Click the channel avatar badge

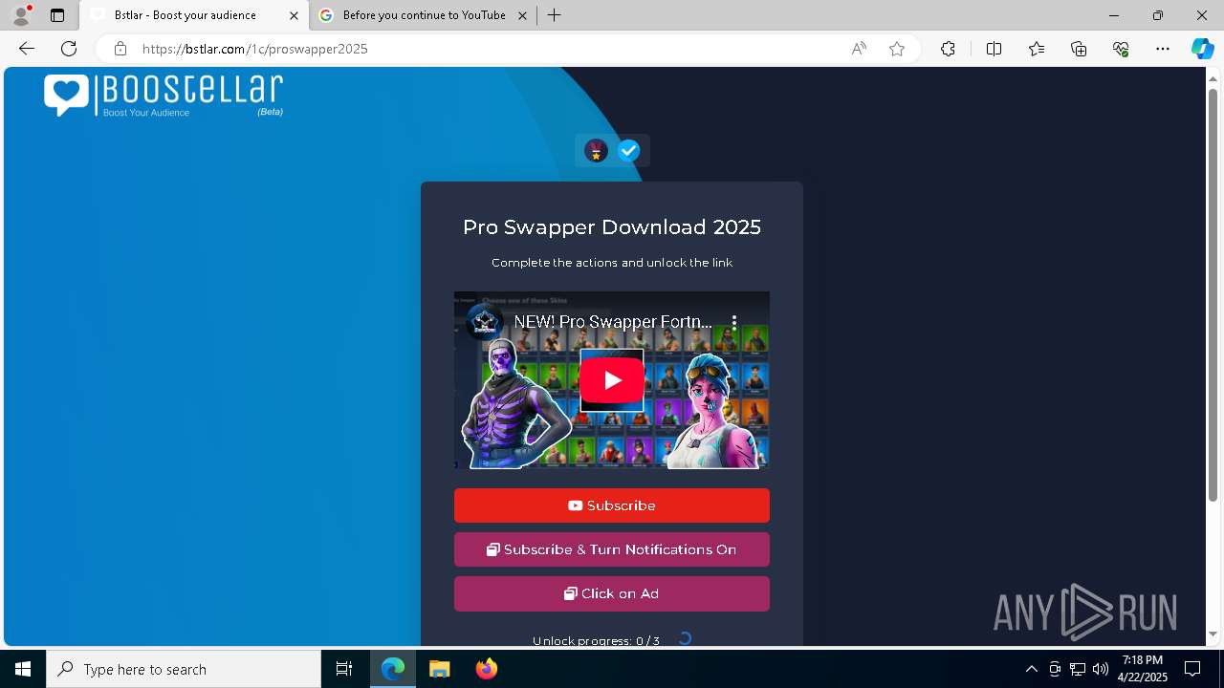596,151
